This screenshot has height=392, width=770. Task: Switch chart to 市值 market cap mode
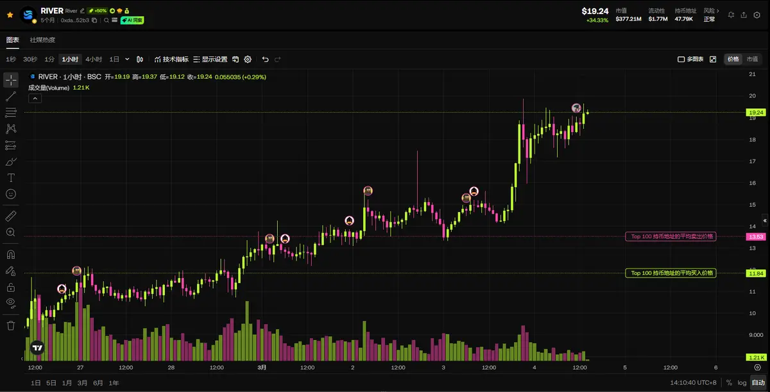pos(751,59)
